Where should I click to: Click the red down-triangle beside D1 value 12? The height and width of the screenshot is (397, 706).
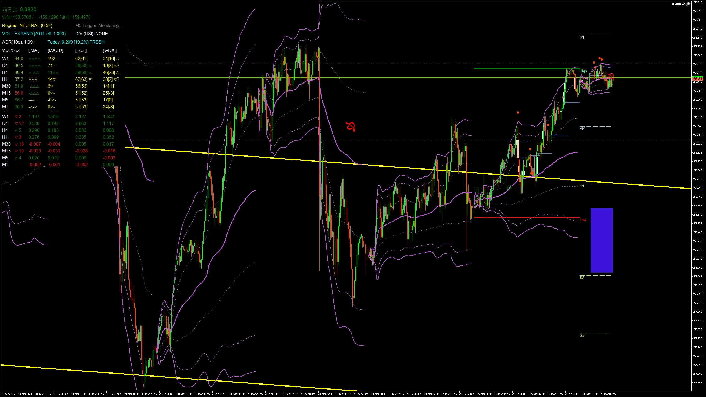(x=16, y=123)
